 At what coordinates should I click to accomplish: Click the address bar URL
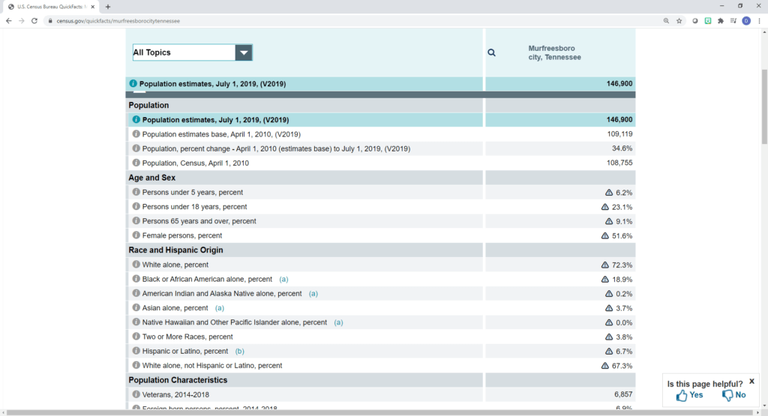[118, 21]
